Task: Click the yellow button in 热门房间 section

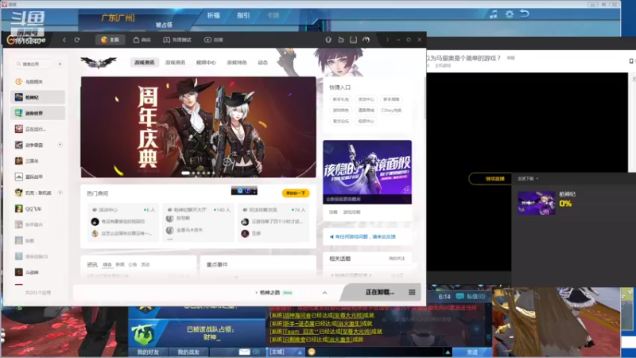Action: click(296, 193)
